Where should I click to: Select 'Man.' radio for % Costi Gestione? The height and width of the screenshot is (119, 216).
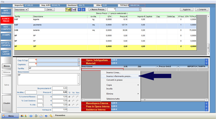[78, 101]
